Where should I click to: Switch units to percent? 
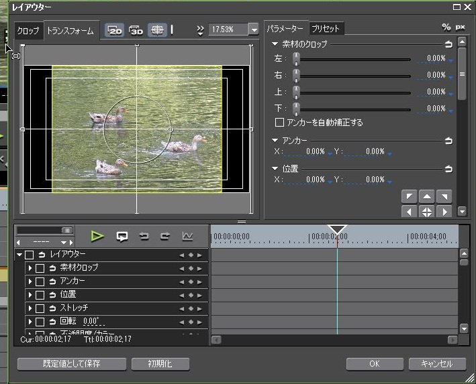coord(446,27)
